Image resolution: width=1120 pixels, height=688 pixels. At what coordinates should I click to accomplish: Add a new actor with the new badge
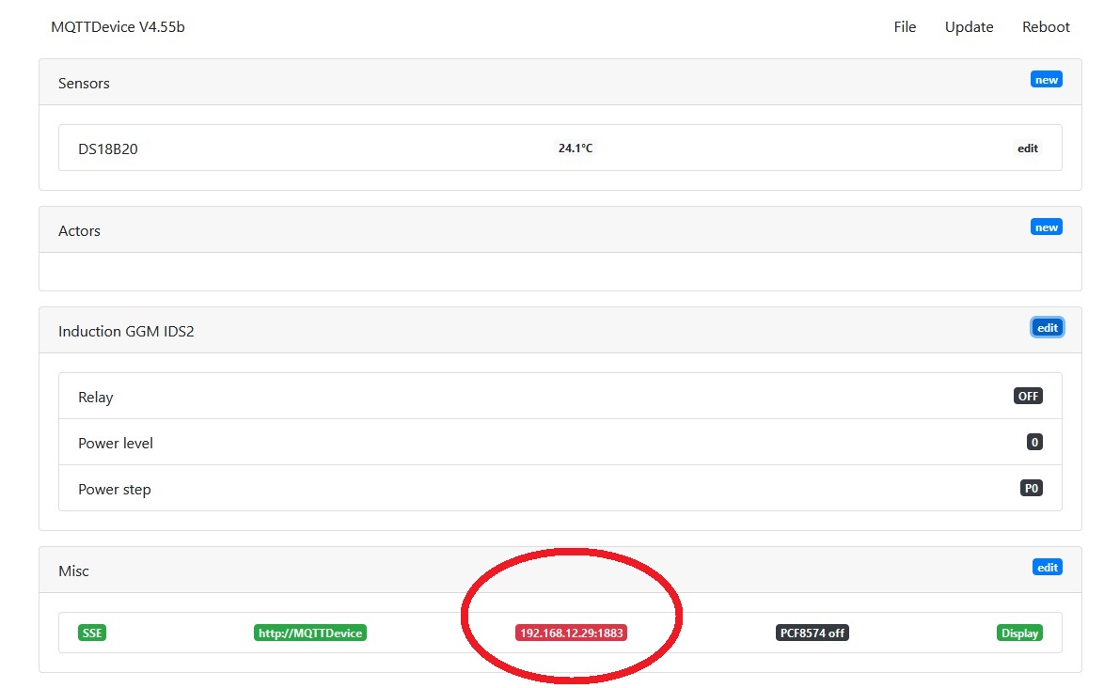[1046, 227]
